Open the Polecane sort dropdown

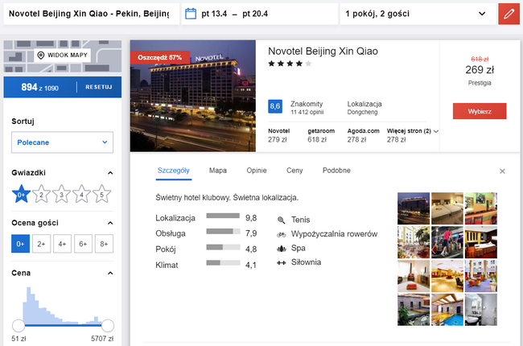(63, 142)
